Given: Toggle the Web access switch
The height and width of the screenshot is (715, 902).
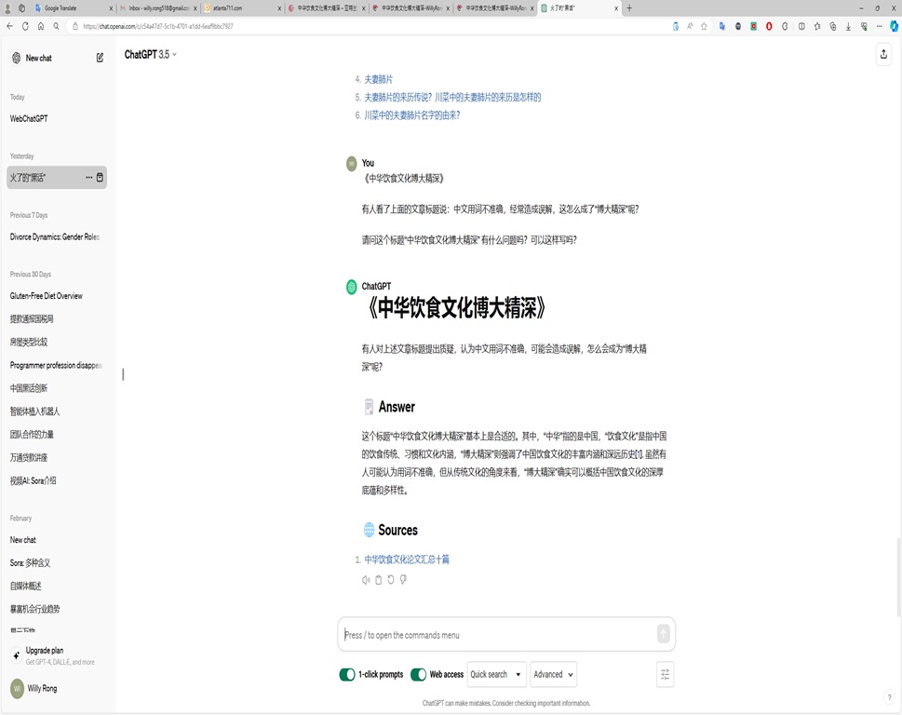Looking at the screenshot, I should pos(418,674).
